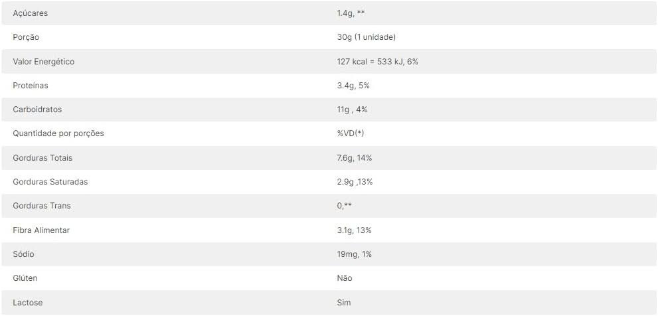
Task: Select the 3.1g, 13% fiber value
Action: click(354, 230)
